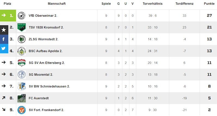Click the SV BW Schmiedehausen 2. crest
Image resolution: width=217 pixels, height=116 pixels.
pyautogui.click(x=21, y=86)
